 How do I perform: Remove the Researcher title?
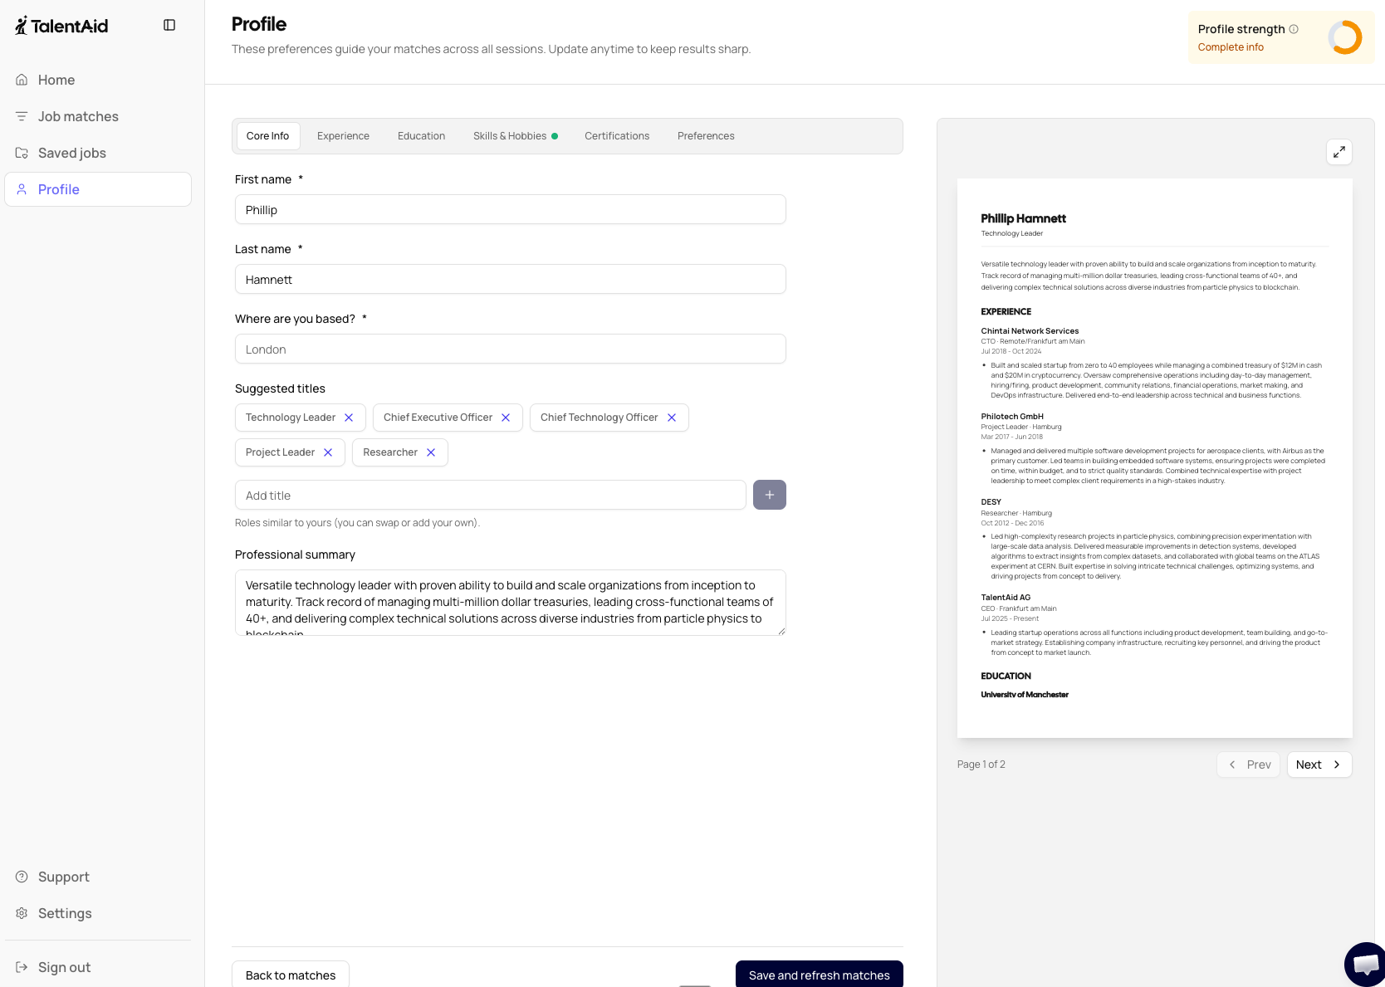[x=431, y=452]
